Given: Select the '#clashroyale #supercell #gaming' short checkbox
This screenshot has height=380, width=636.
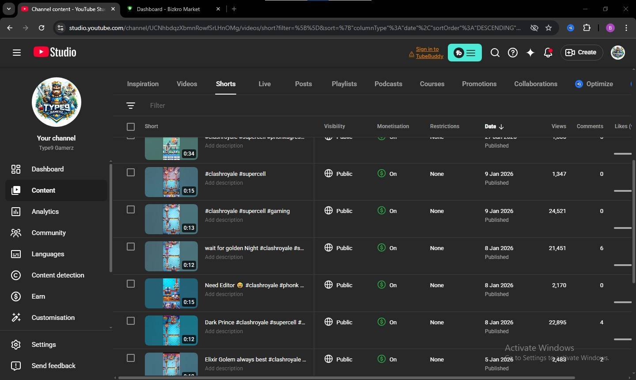Looking at the screenshot, I should point(131,209).
